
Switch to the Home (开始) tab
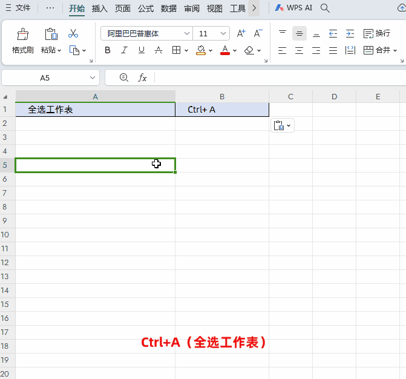(x=77, y=8)
